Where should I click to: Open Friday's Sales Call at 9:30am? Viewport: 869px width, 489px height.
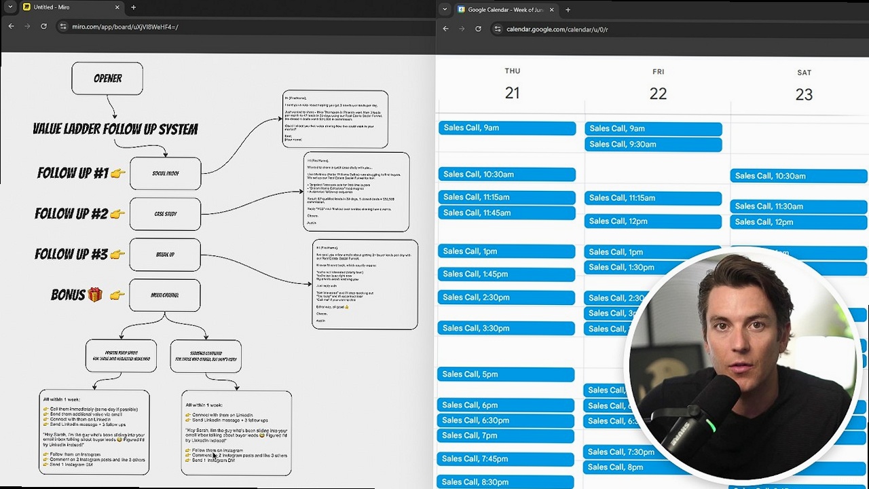(652, 144)
